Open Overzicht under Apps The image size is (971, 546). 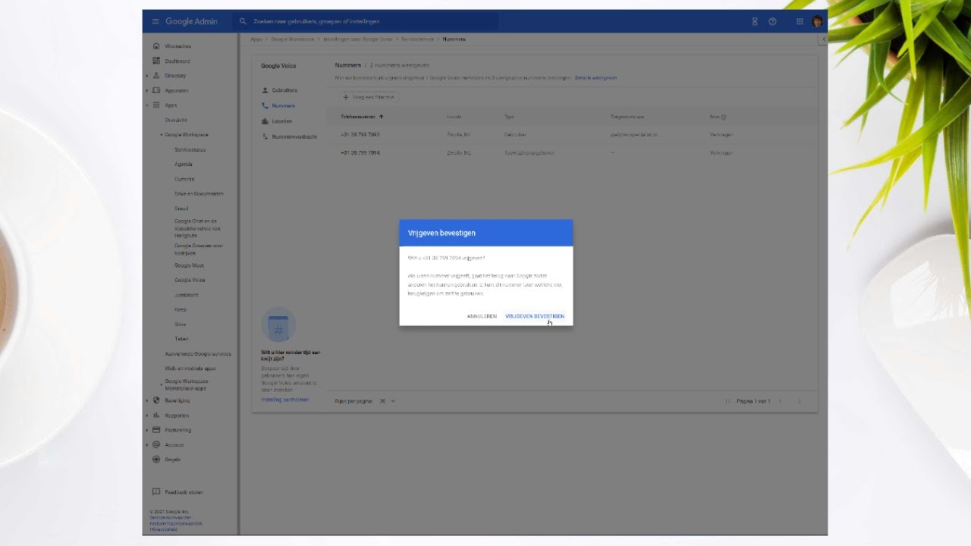[x=176, y=120]
